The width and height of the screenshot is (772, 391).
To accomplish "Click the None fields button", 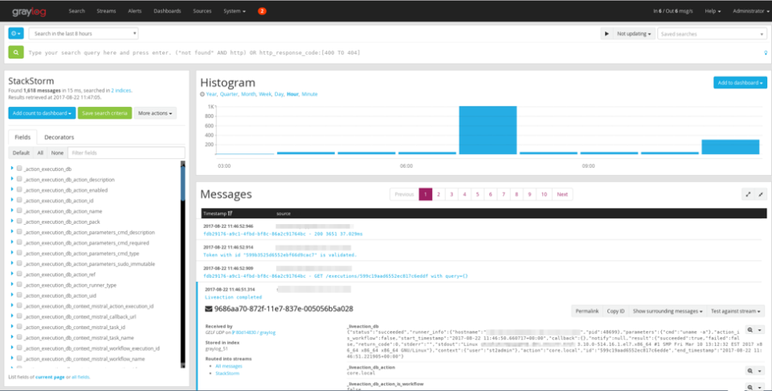I will pos(57,153).
